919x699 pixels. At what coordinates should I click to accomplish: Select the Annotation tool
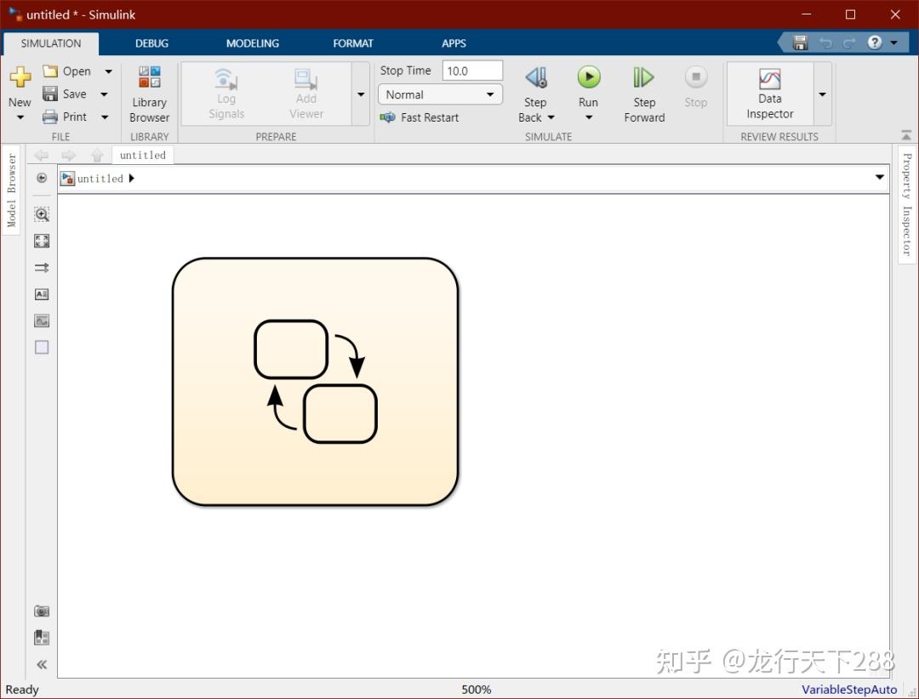point(42,294)
